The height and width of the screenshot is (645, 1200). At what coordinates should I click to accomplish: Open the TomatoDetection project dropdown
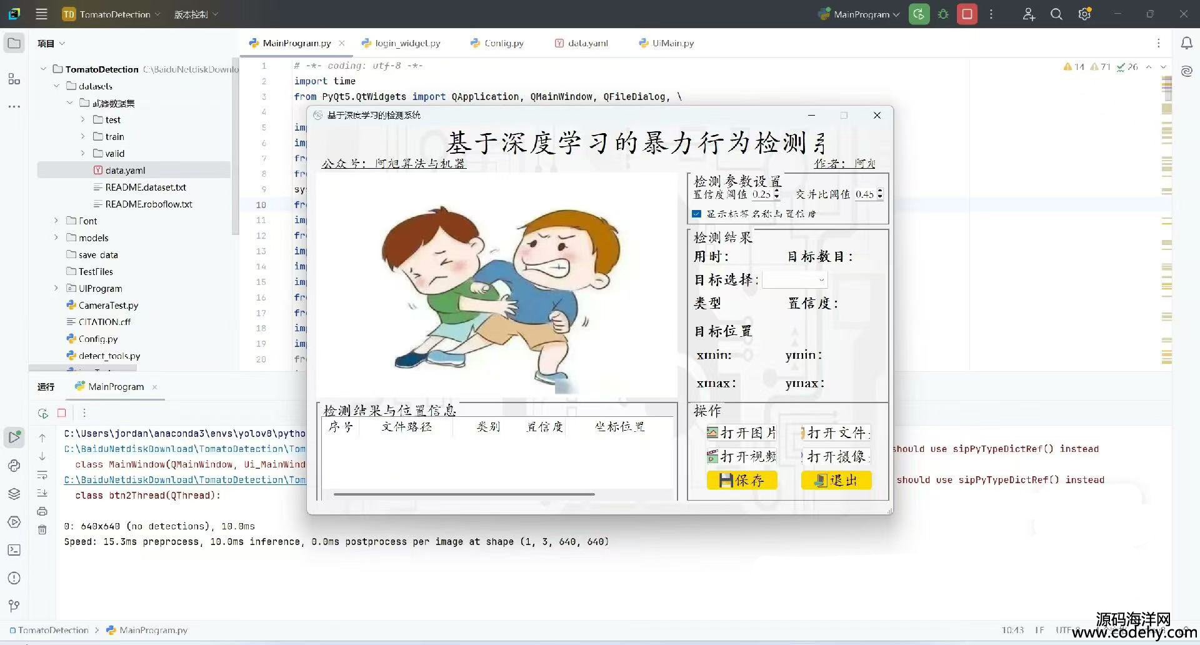pos(111,14)
